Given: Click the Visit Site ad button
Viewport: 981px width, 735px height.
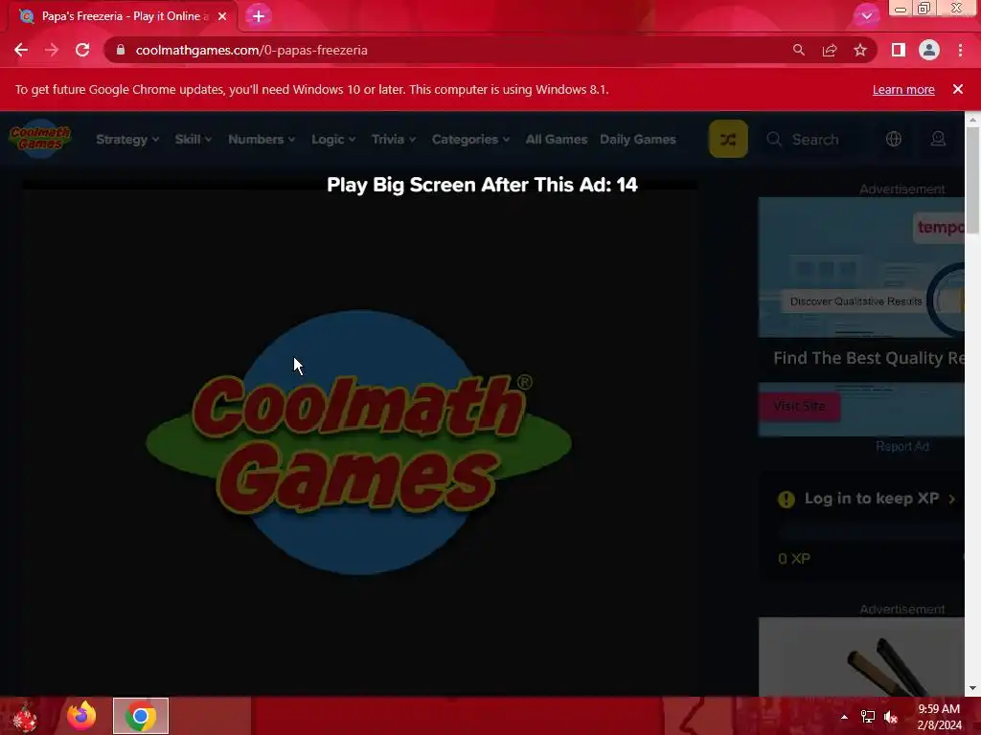Looking at the screenshot, I should coord(799,406).
